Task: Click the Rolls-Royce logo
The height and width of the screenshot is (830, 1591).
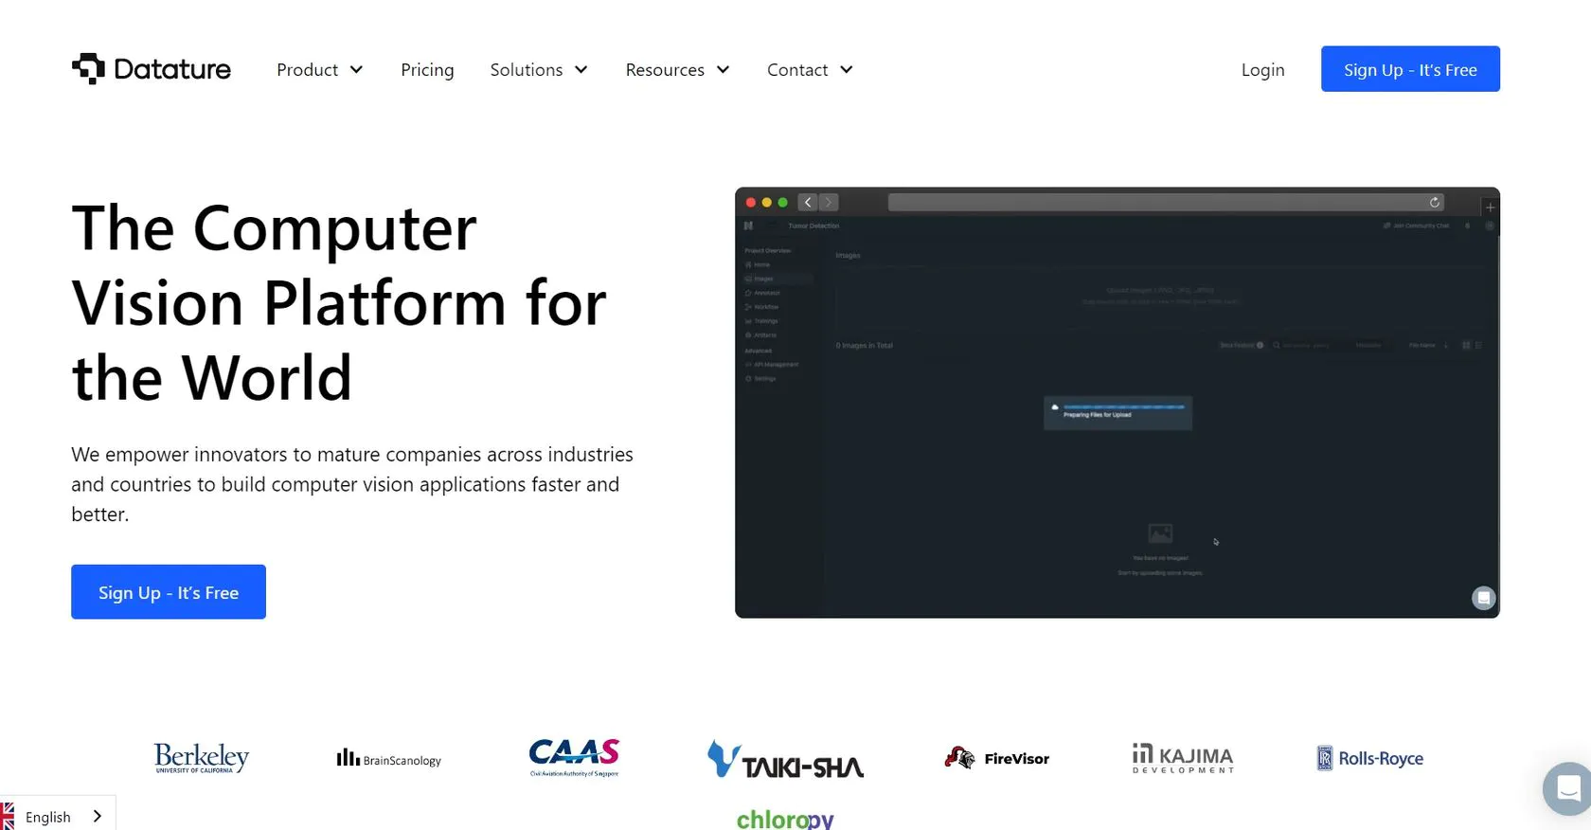Action: pyautogui.click(x=1369, y=758)
